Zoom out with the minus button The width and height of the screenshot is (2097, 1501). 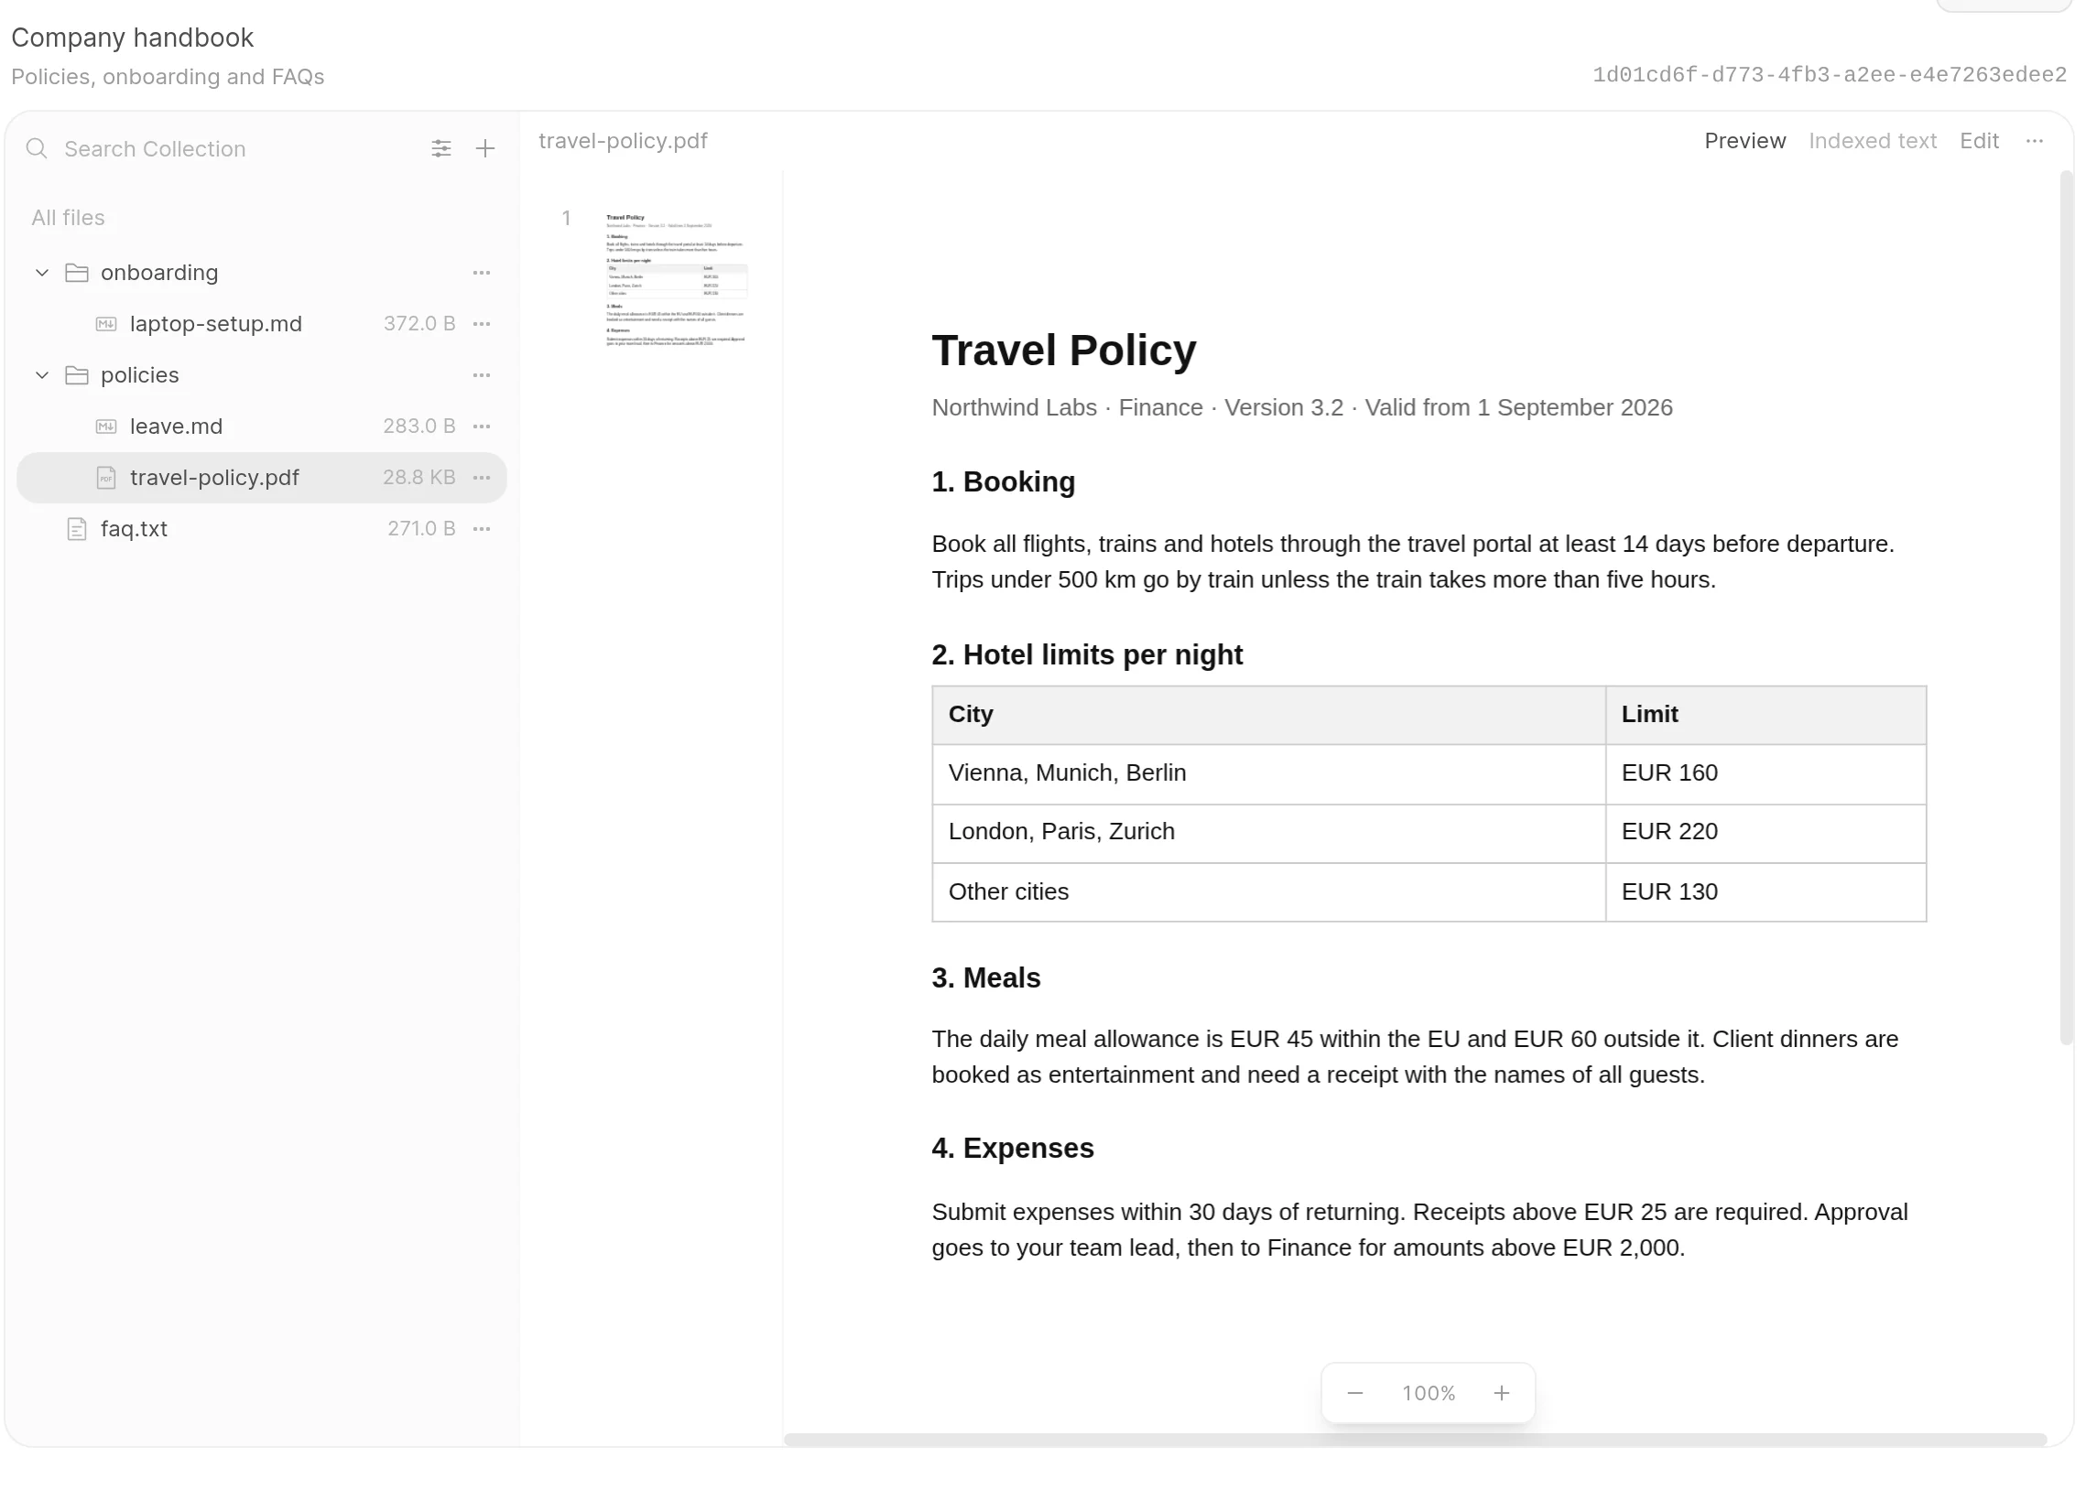coord(1355,1394)
